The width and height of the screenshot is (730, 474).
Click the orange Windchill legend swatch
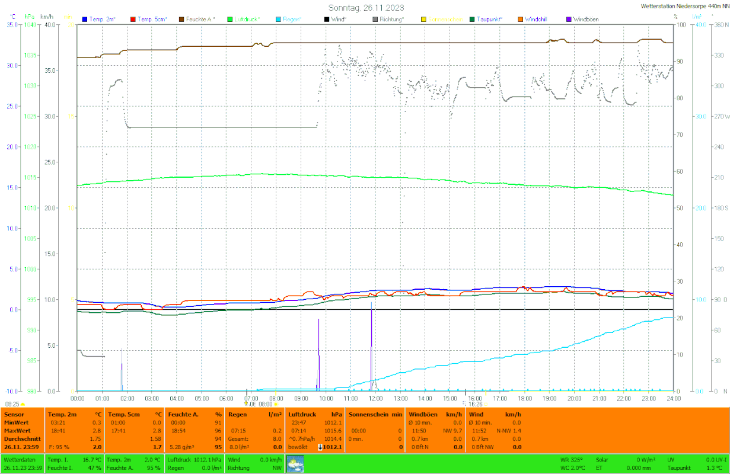(x=519, y=20)
